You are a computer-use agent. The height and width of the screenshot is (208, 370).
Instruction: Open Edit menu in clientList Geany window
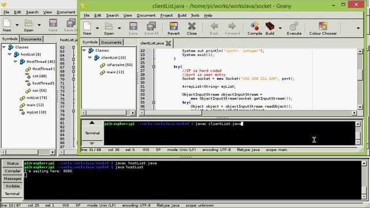(x=98, y=16)
